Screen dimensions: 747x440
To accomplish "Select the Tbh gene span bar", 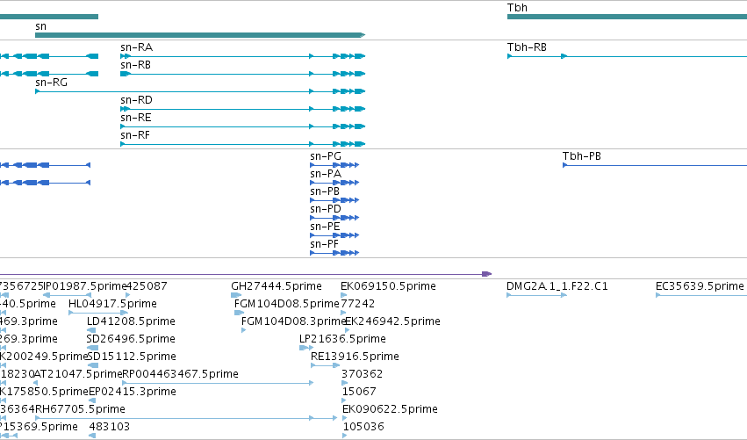I will (x=627, y=17).
